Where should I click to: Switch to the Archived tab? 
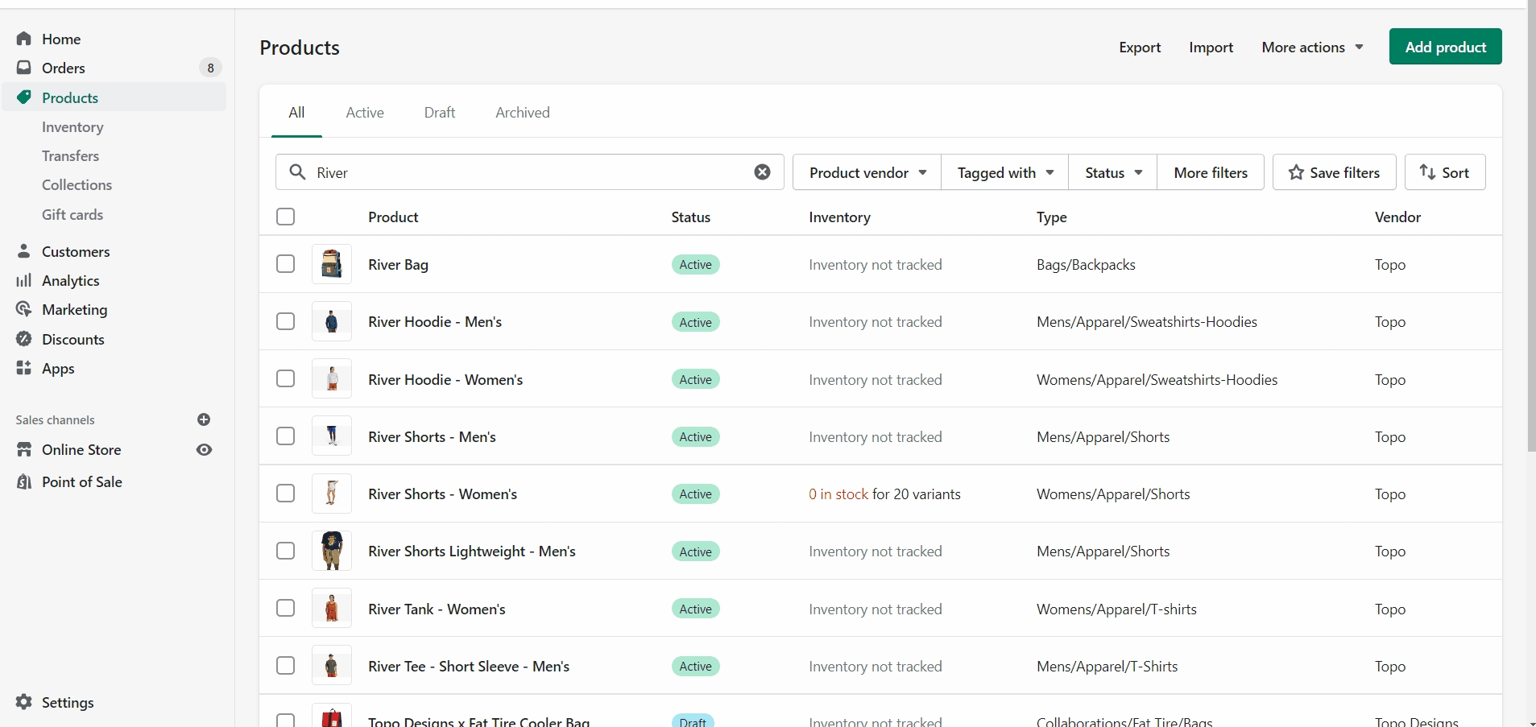(x=523, y=113)
